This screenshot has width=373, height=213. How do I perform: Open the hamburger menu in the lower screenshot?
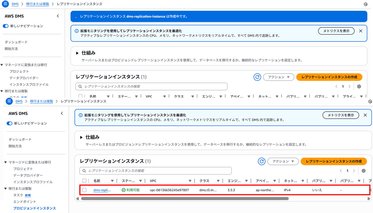[9, 101]
